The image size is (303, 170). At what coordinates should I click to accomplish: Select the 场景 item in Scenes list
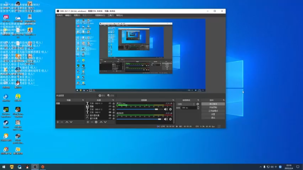[x=70, y=104]
